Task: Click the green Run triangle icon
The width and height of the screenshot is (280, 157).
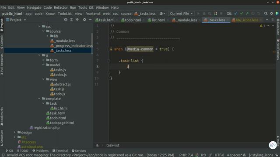Action: click(x=198, y=14)
